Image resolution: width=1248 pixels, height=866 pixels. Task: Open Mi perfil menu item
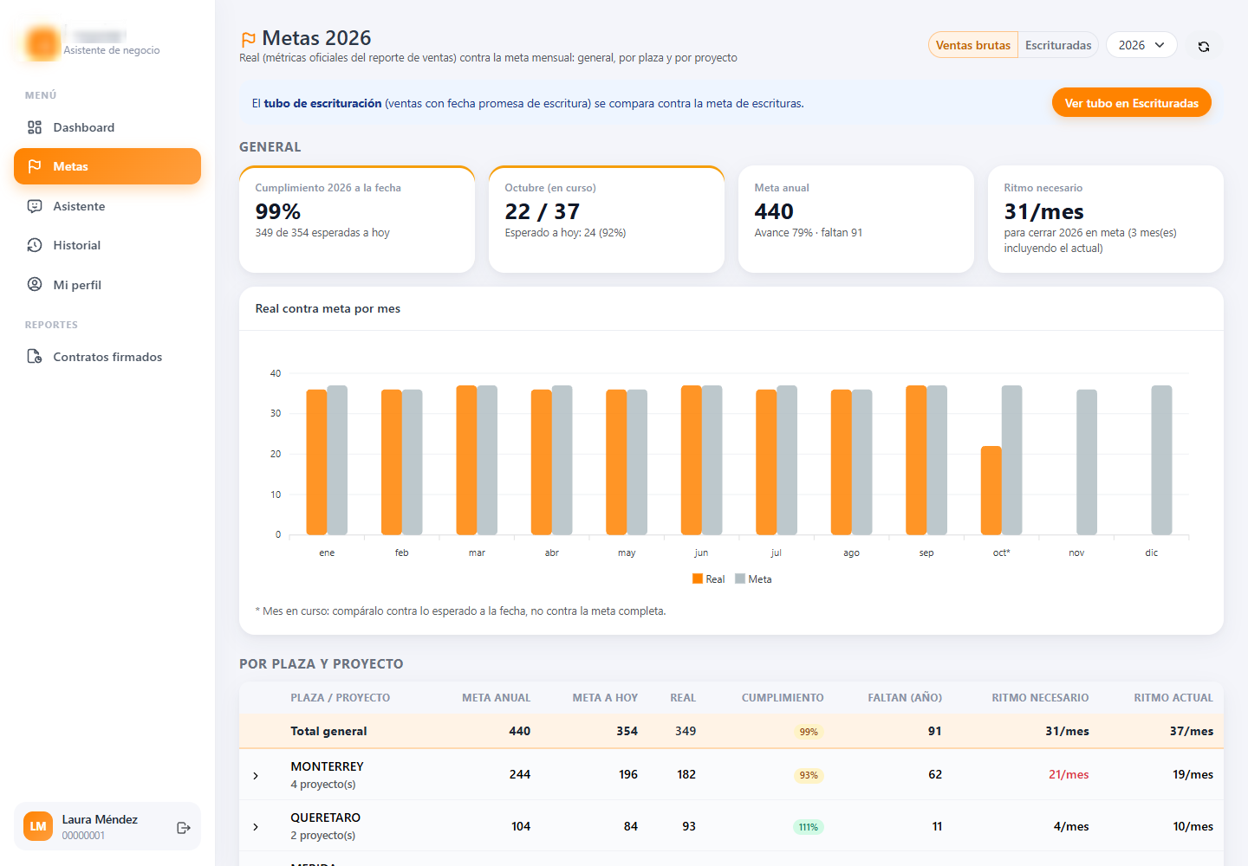[107, 285]
